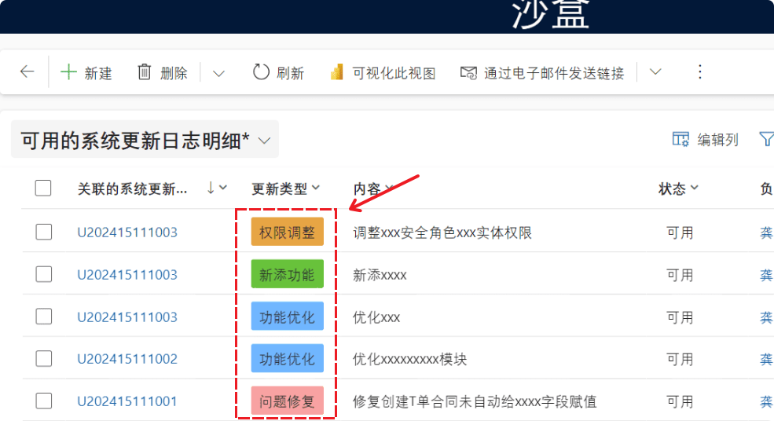Click blue 功能优化 tag in 优化xxx row

click(288, 316)
